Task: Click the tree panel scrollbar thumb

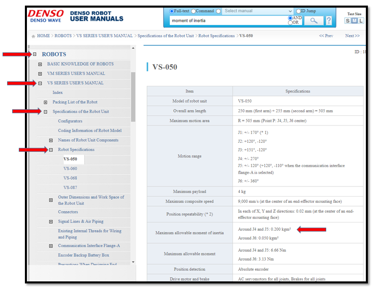Action: (x=133, y=97)
